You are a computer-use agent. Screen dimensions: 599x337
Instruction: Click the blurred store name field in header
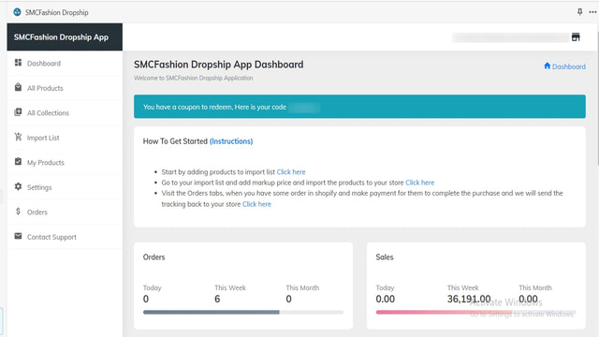(511, 37)
